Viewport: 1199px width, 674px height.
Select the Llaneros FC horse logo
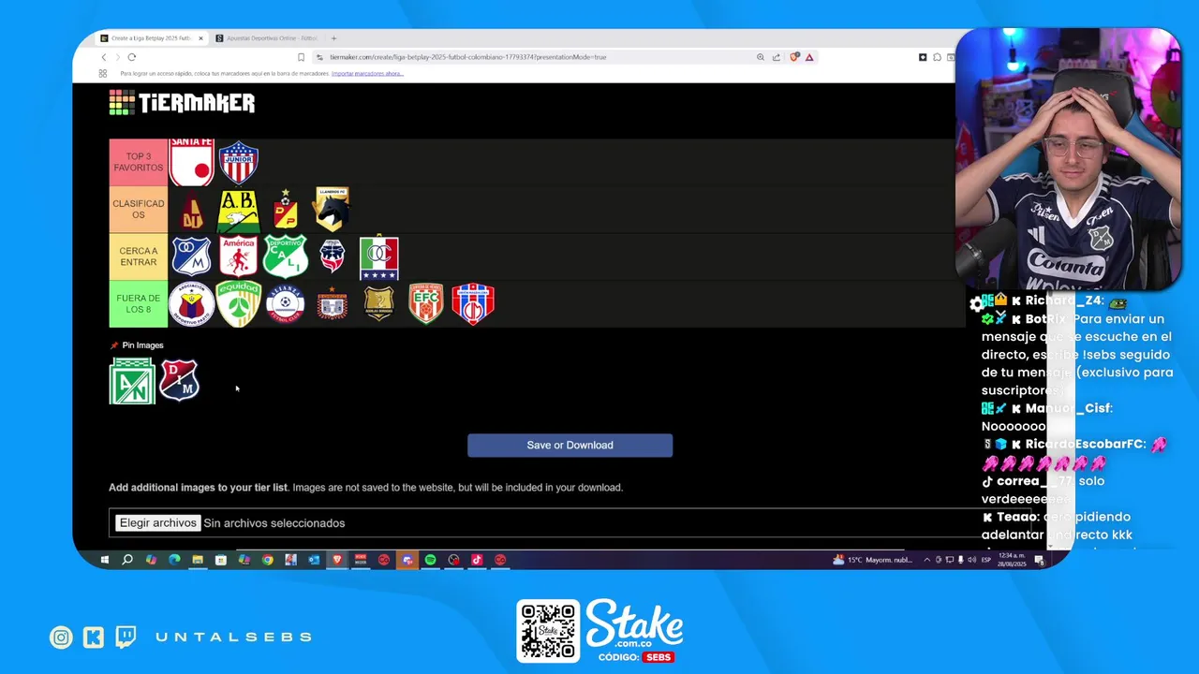[333, 210]
